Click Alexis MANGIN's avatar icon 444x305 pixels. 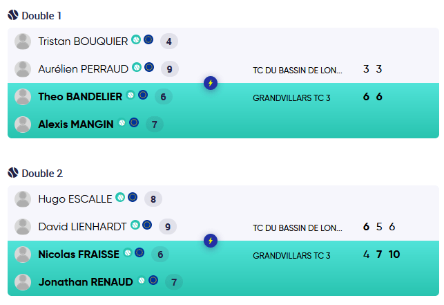tap(23, 124)
